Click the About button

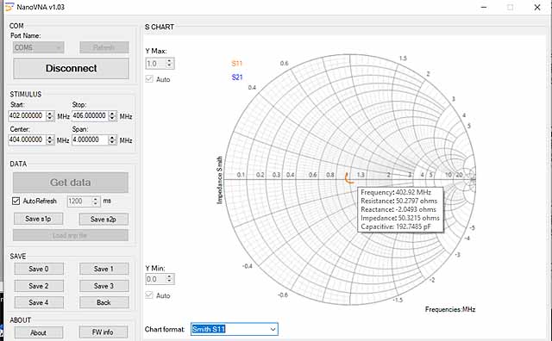39,332
